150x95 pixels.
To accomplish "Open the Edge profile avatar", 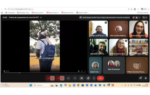I will point(135,9).
